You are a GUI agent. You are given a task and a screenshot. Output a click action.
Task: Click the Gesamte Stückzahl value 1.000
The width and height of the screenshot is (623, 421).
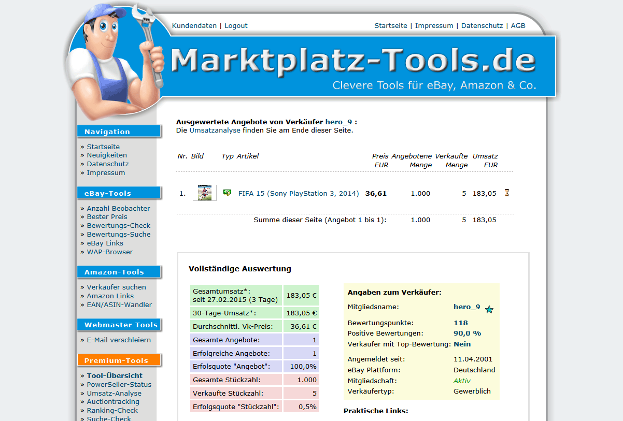tap(307, 380)
